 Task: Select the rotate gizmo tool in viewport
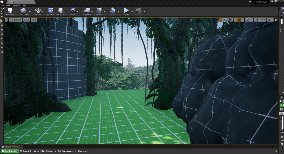224,20
